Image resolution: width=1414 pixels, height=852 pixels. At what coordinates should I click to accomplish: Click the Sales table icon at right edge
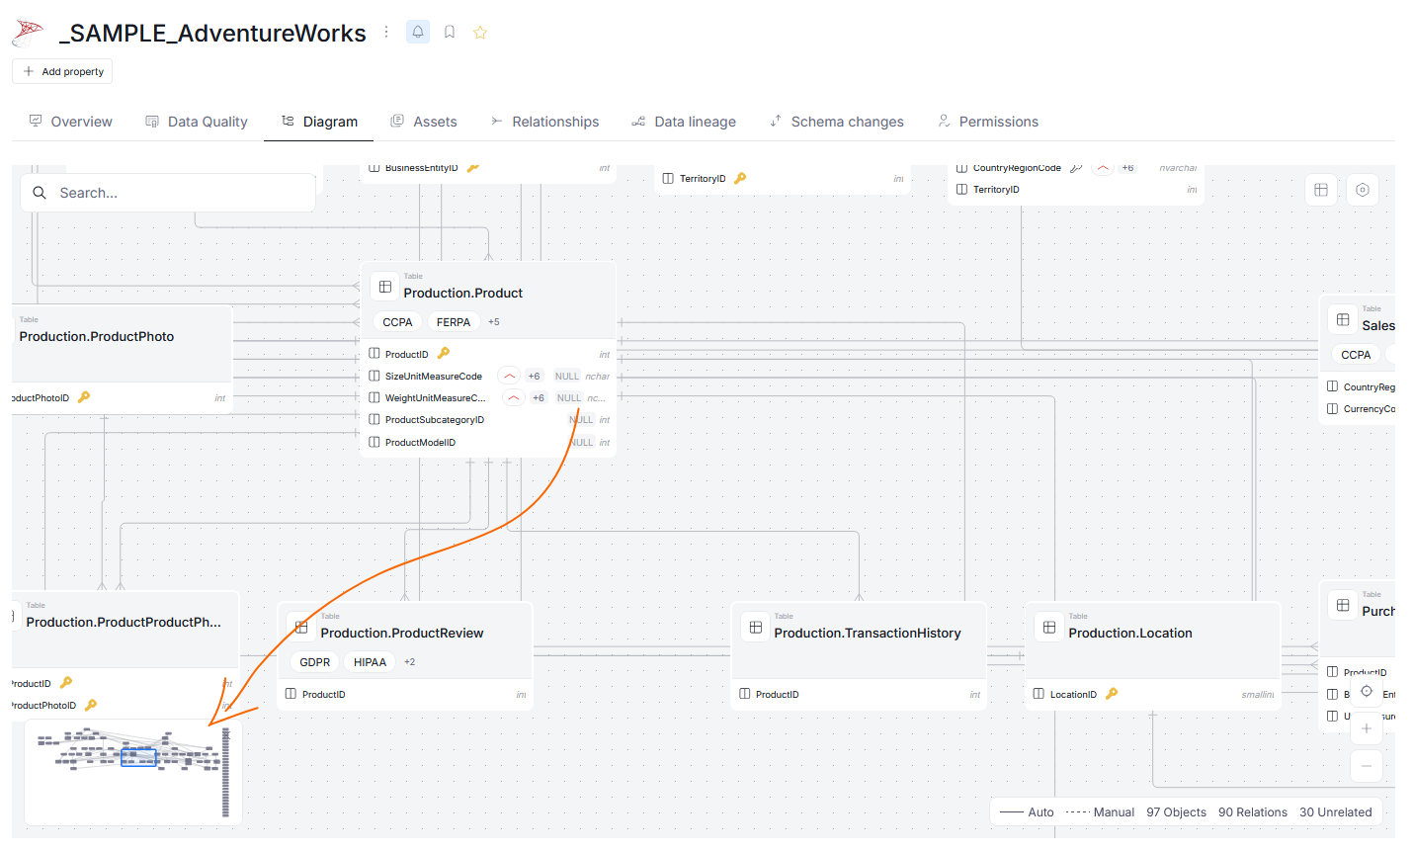tap(1343, 319)
